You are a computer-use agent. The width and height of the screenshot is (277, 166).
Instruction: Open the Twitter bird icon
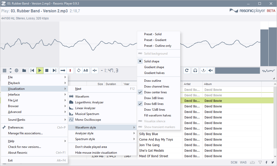tap(273, 162)
